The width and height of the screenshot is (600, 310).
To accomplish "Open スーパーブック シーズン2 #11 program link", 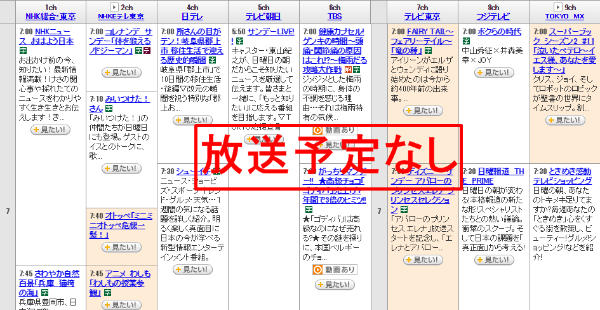I will click(x=564, y=51).
